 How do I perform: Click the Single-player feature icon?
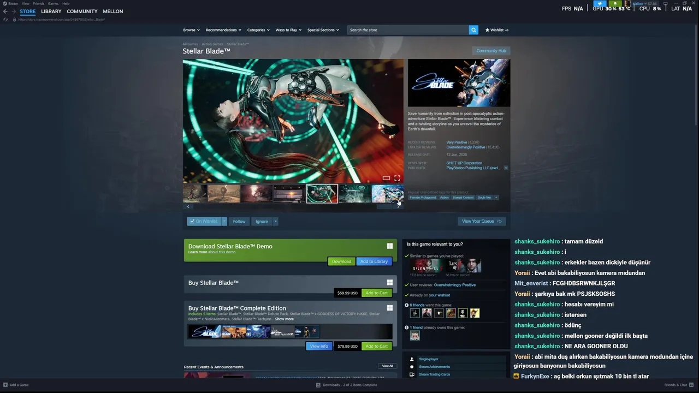tap(412, 359)
